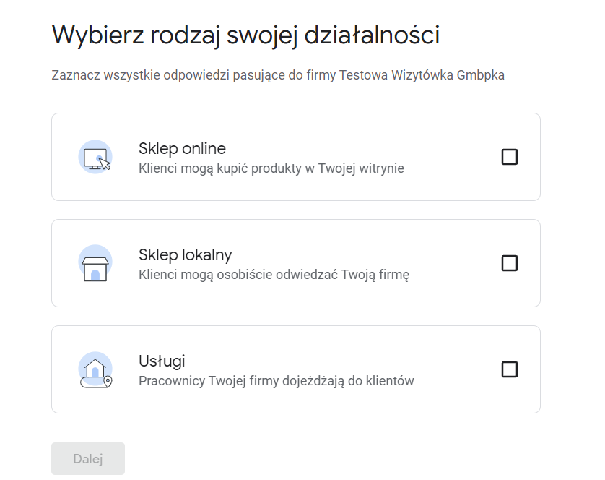The width and height of the screenshot is (605, 480).
Task: Select the 'Sklep online' title text
Action: [182, 148]
